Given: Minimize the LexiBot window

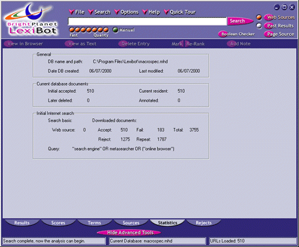Looking at the screenshot, I should click(277, 7).
